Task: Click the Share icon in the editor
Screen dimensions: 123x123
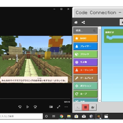Action: coord(83,22)
